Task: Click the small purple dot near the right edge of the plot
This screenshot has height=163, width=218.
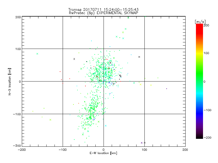Action: coord(166,89)
